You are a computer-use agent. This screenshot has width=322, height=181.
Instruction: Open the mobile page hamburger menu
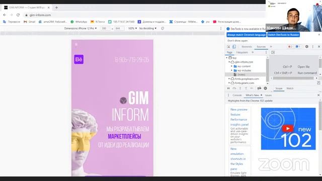(76, 44)
